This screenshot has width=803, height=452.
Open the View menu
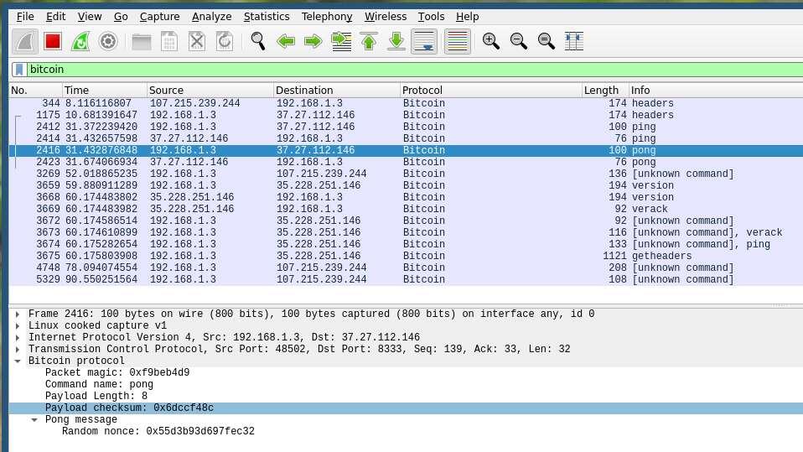90,17
